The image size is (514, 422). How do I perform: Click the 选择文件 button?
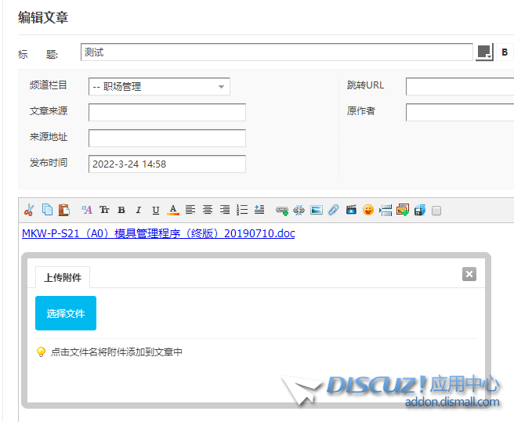66,313
